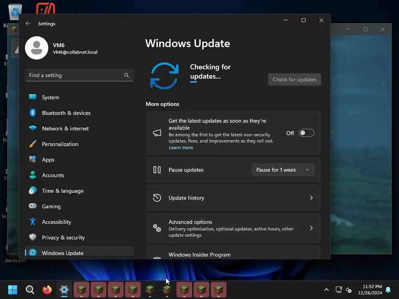Click VM6@collabnet.local account text
399x299 pixels.
[x=75, y=52]
